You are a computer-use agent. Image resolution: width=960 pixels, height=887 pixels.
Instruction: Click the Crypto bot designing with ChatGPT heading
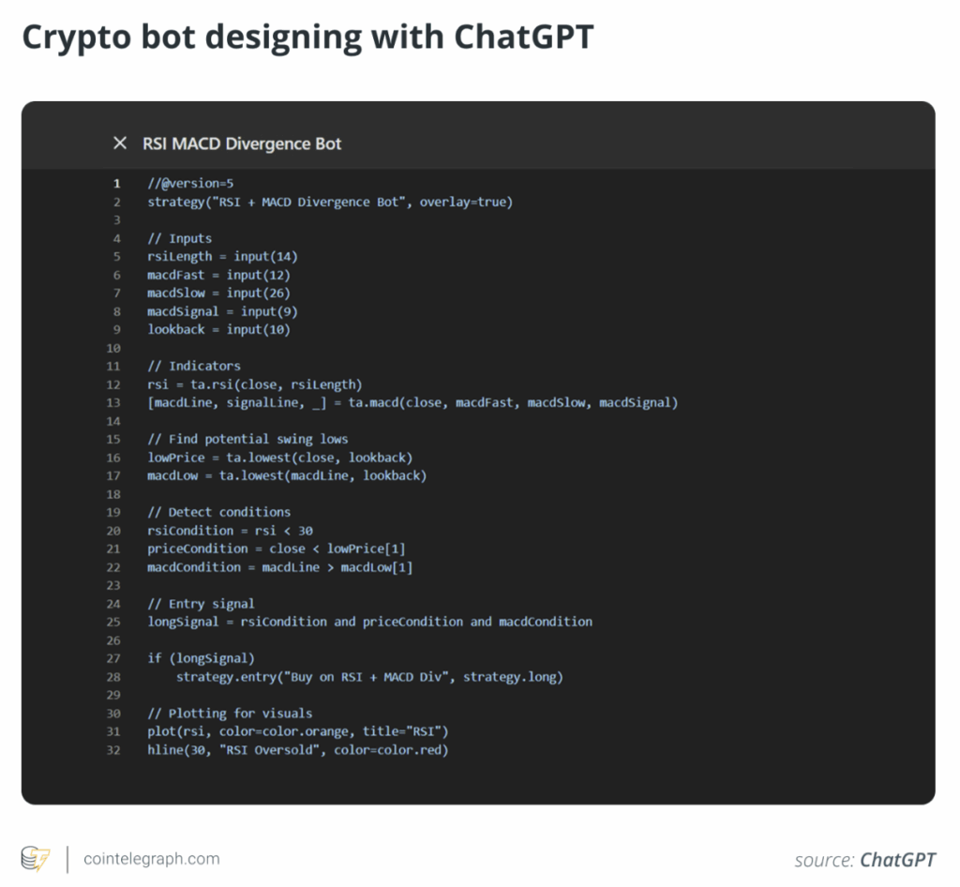point(307,38)
